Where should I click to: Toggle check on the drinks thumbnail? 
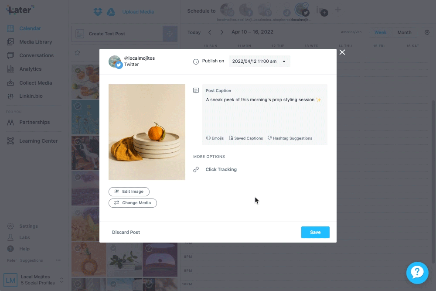pyautogui.click(x=78, y=71)
